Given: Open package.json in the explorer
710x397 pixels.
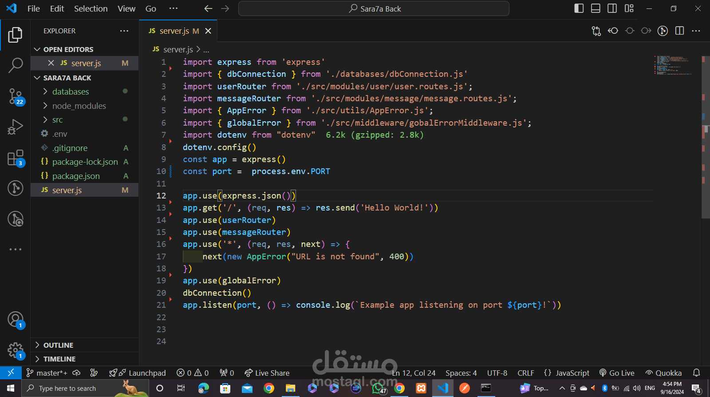Looking at the screenshot, I should click(76, 176).
